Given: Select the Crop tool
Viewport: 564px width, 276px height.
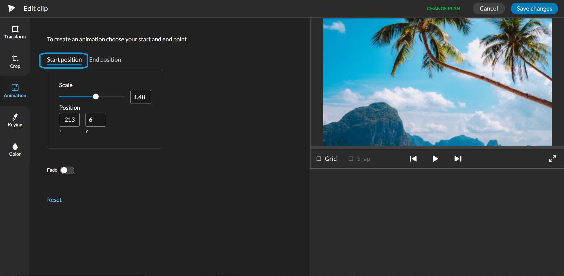Looking at the screenshot, I should pyautogui.click(x=15, y=62).
